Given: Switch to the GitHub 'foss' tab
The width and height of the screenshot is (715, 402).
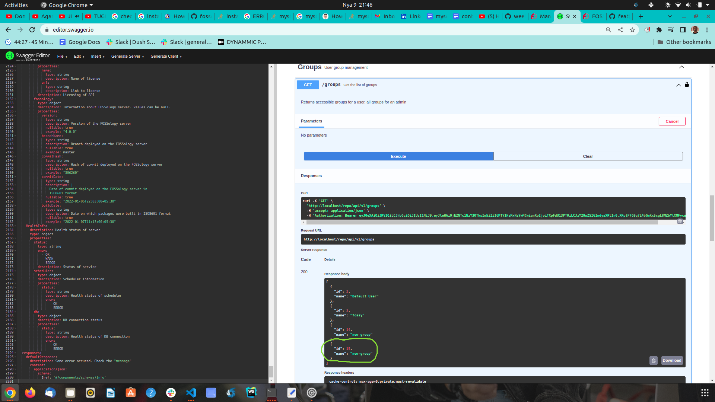Looking at the screenshot, I should point(201,16).
